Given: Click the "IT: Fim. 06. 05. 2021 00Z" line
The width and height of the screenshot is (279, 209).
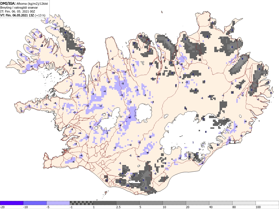Looking at the screenshot, I should (18, 11).
